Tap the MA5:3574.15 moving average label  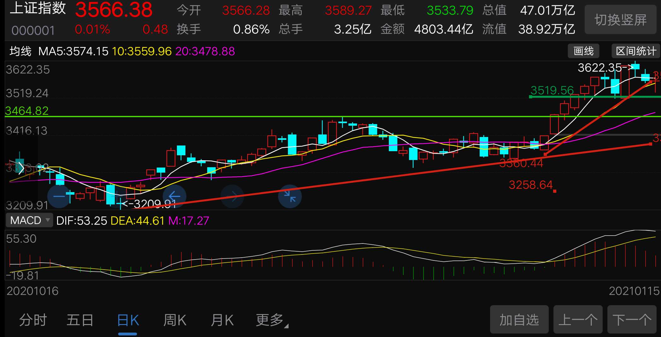pyautogui.click(x=73, y=51)
